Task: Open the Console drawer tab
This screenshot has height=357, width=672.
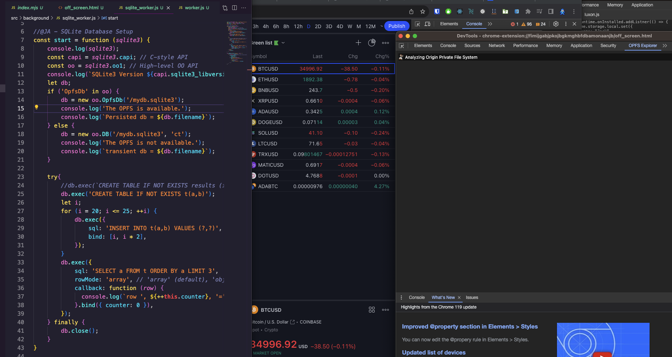Action: (x=417, y=297)
